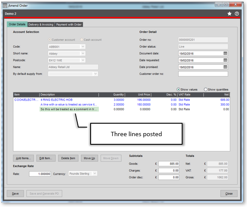247x207 pixels.
Task: Switch to Delivery & Invoicing tab
Action: coord(41,24)
